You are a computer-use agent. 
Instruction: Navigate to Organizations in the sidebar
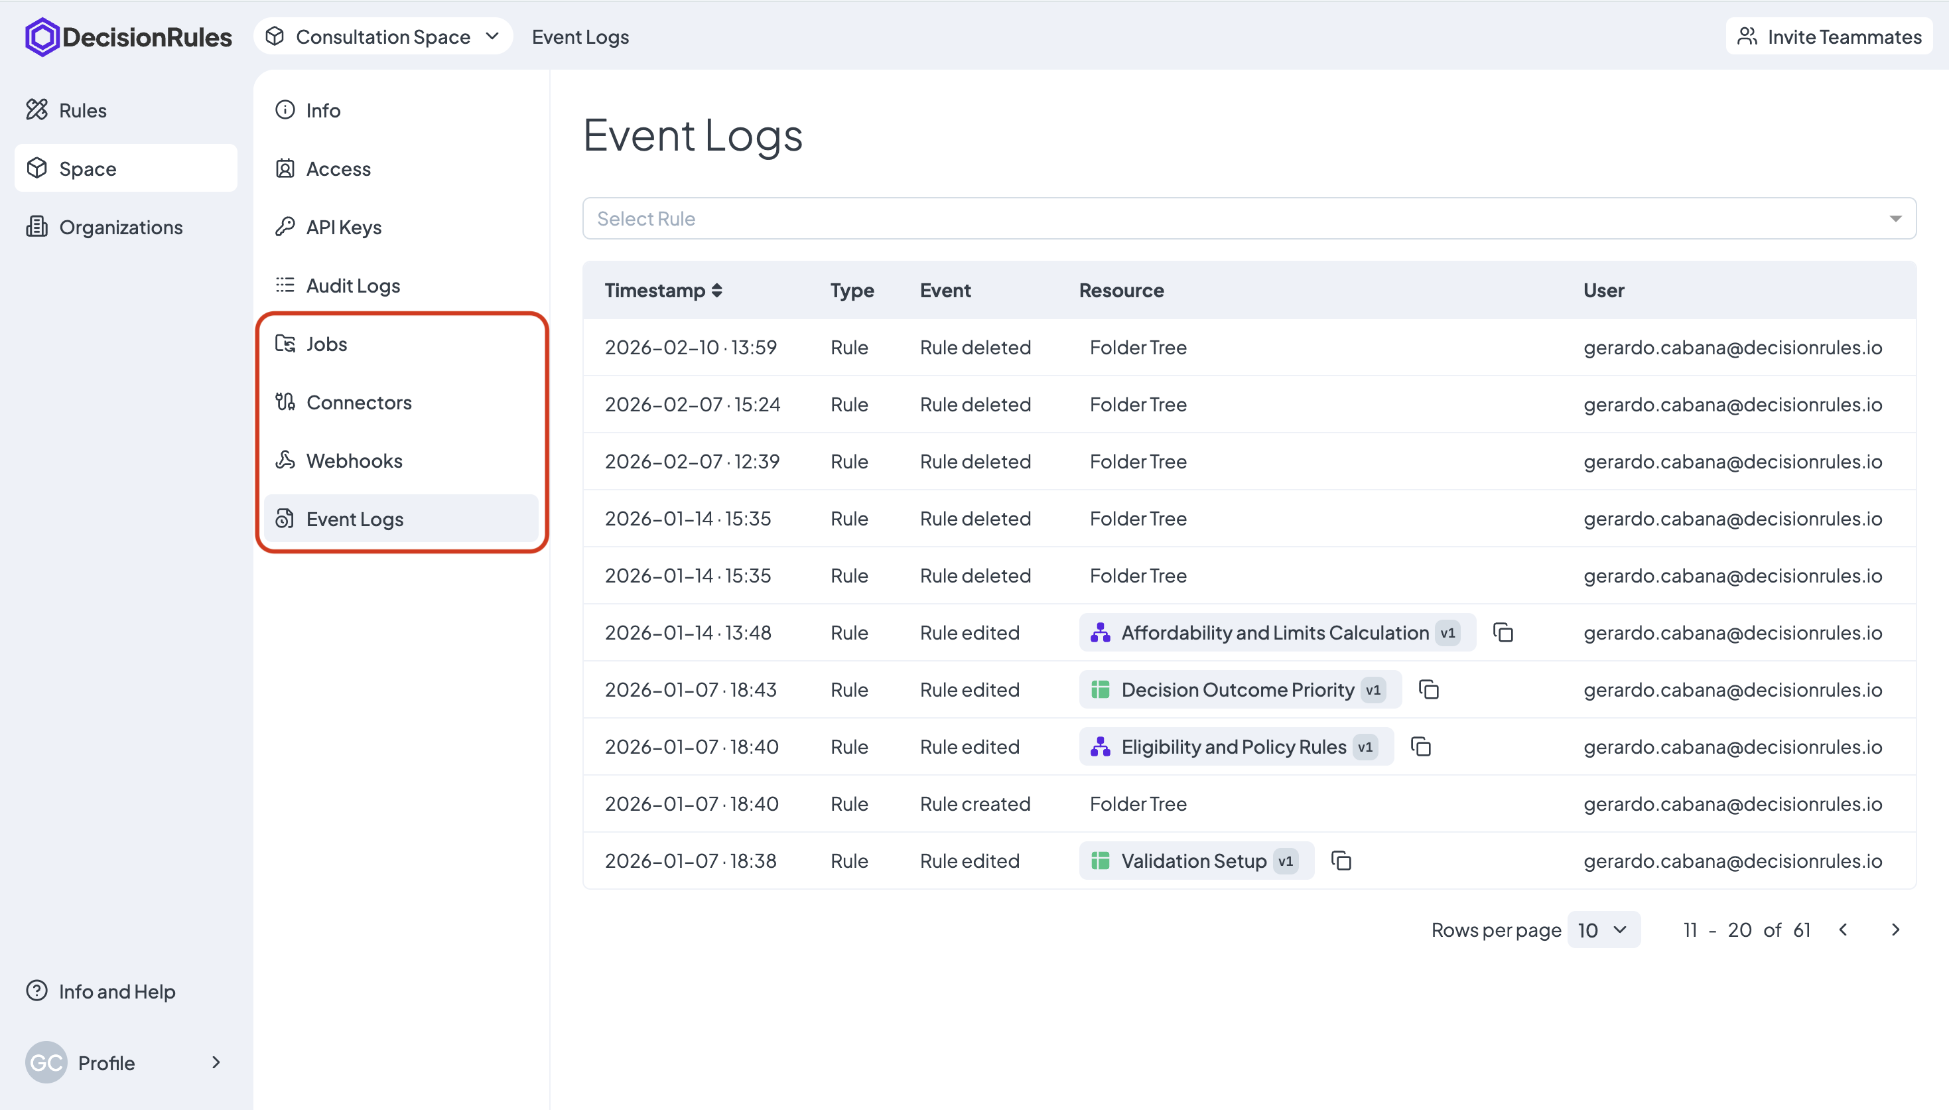click(x=121, y=227)
